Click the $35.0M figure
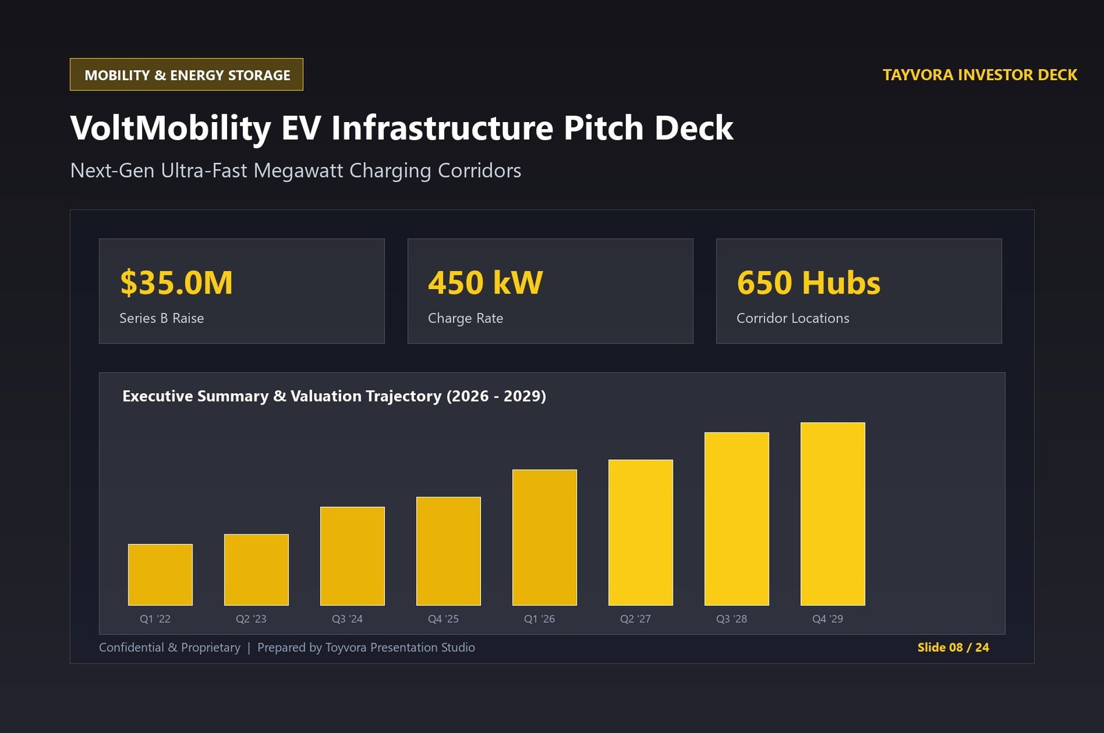Viewport: 1104px width, 733px height. (177, 283)
